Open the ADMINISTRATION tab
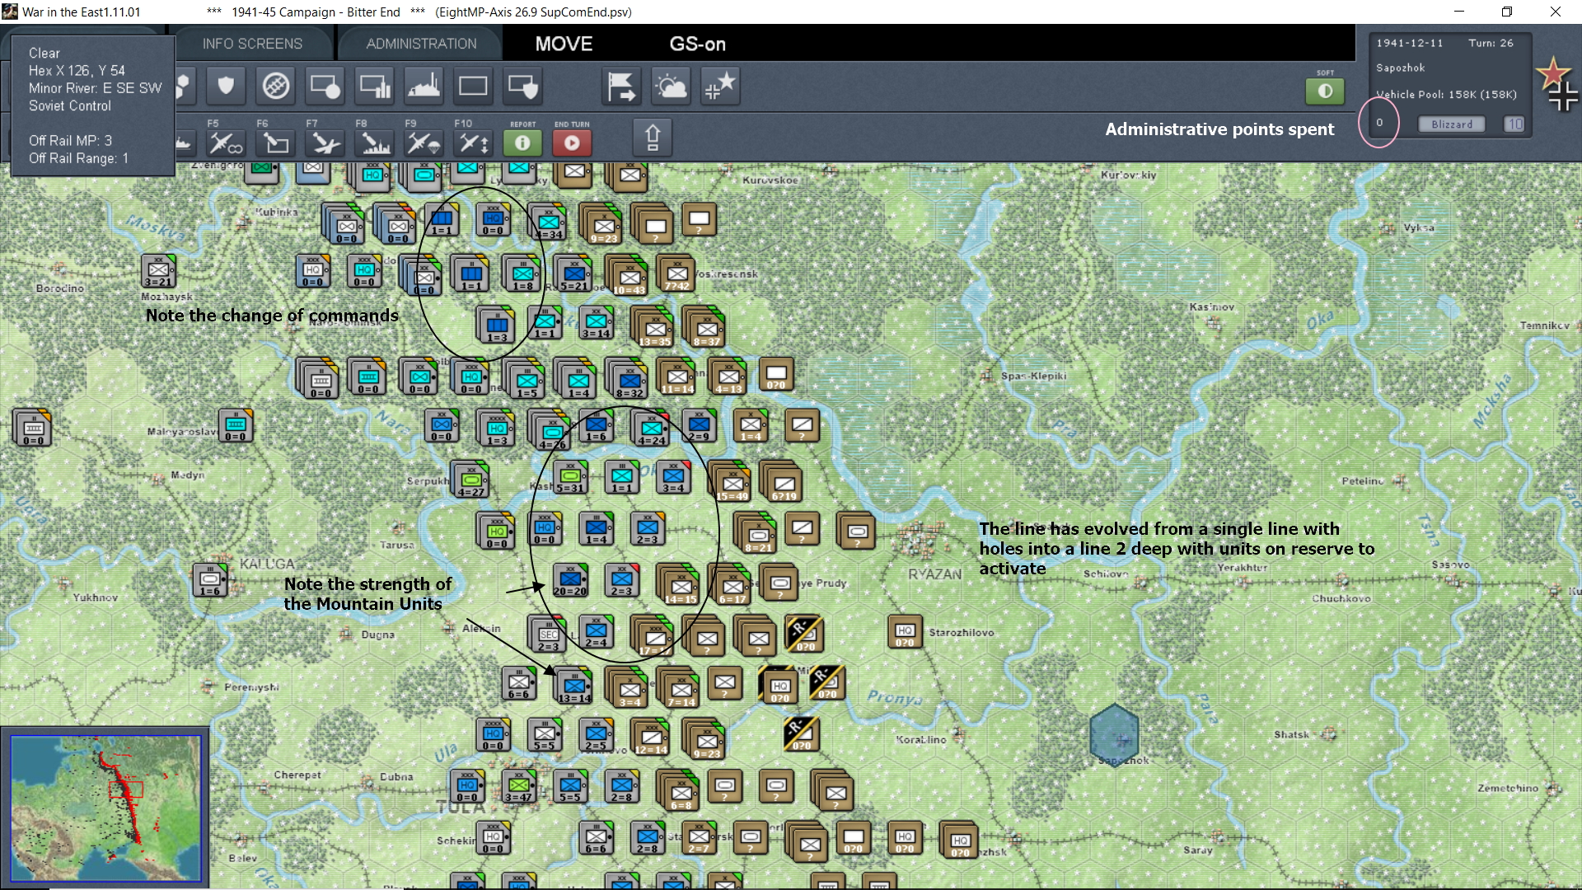This screenshot has width=1582, height=890. tap(421, 44)
